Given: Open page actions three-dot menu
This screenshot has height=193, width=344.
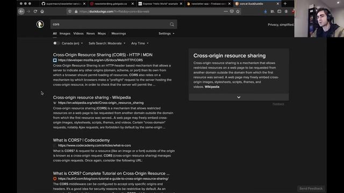Looking at the screenshot, I should 226,11.
